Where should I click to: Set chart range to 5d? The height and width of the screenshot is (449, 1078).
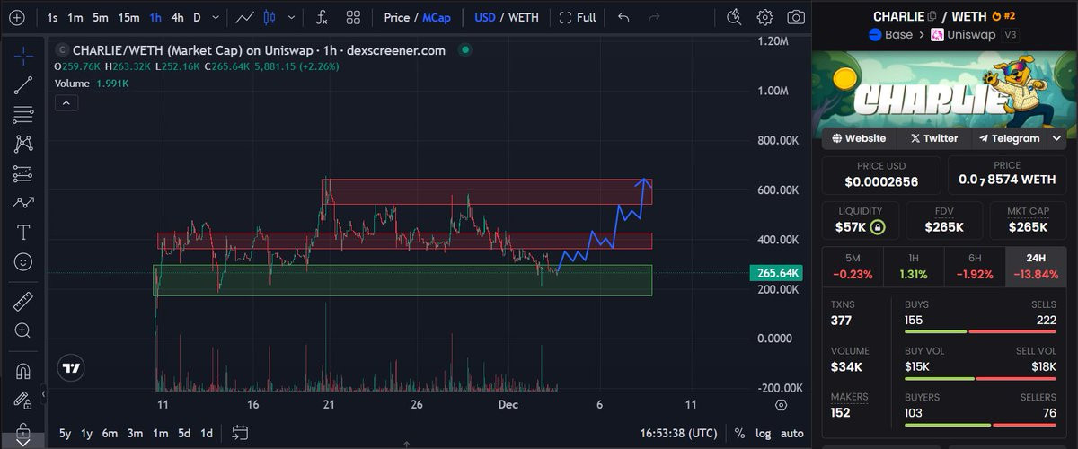coord(184,433)
